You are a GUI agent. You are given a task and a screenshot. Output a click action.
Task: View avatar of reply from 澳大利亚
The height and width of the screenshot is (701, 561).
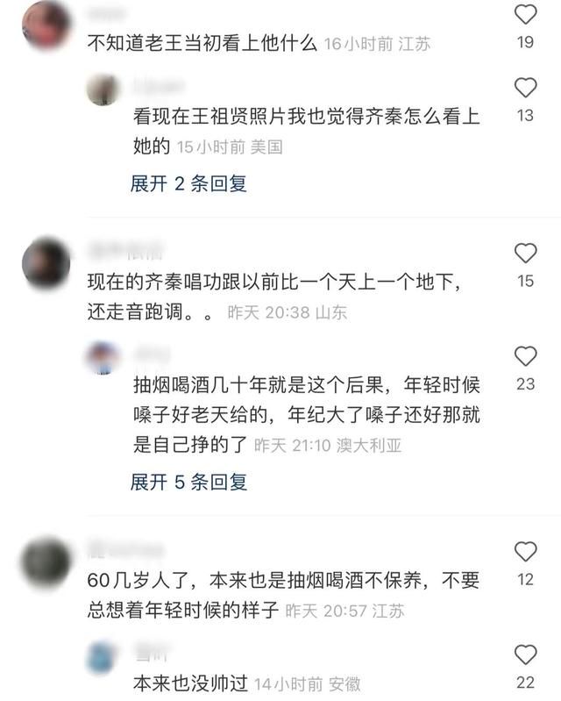pyautogui.click(x=103, y=357)
